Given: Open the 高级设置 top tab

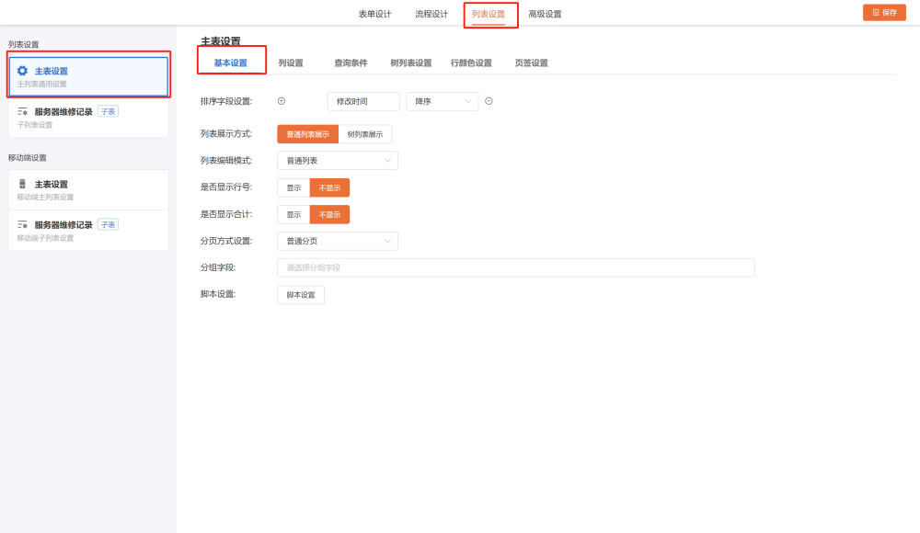Looking at the screenshot, I should pos(545,14).
